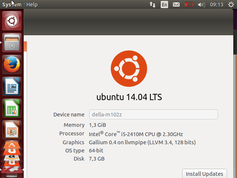The height and width of the screenshot is (178, 237).
Task: Open the En keyboard layout indicator
Action: pyautogui.click(x=164, y=4)
